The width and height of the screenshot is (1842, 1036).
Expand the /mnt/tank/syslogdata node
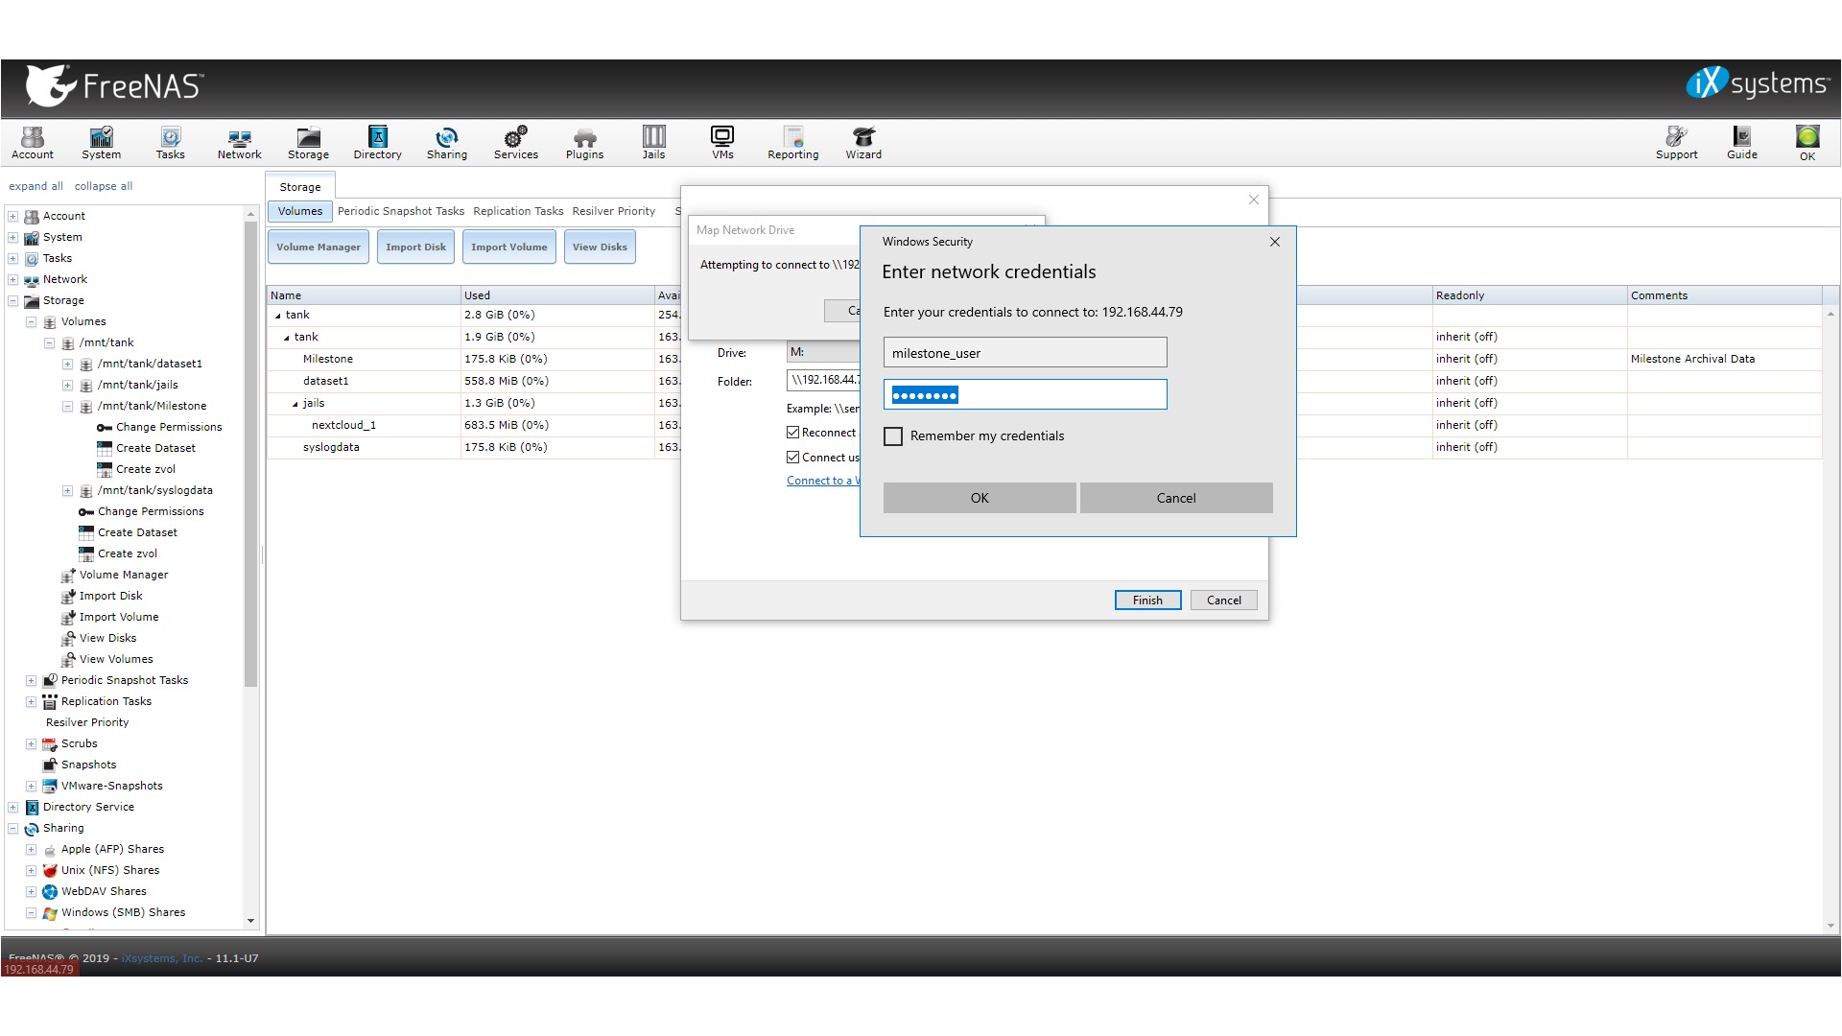tap(67, 491)
